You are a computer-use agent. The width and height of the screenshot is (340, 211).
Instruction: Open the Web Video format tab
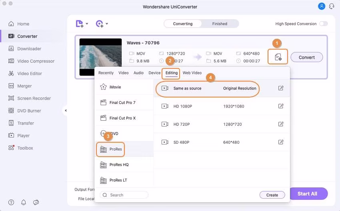192,73
